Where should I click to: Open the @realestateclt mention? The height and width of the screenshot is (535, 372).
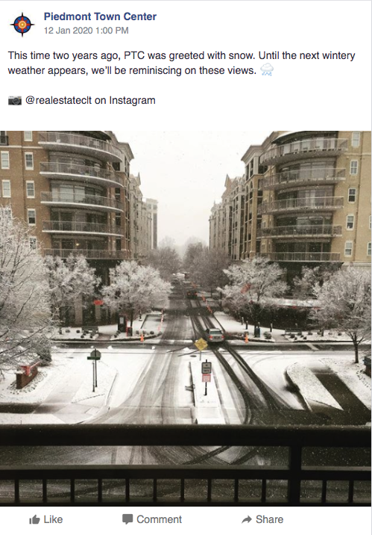coord(59,100)
